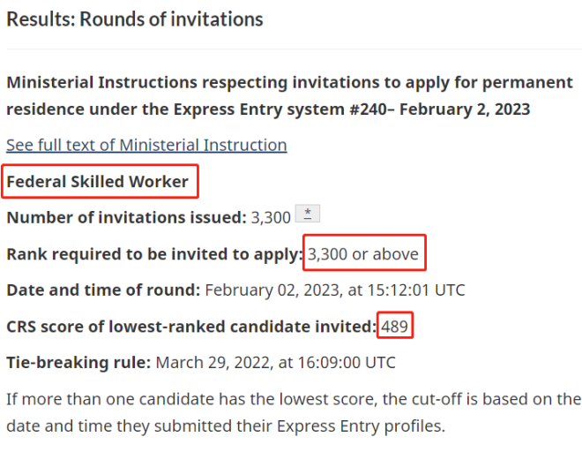
Task: Click the 'March 29, 2022, at 16:09:00 UTC' value
Action: 275,363
